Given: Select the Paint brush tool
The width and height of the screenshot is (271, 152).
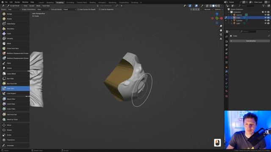Looking at the screenshot, I should pyautogui.click(x=15, y=63).
